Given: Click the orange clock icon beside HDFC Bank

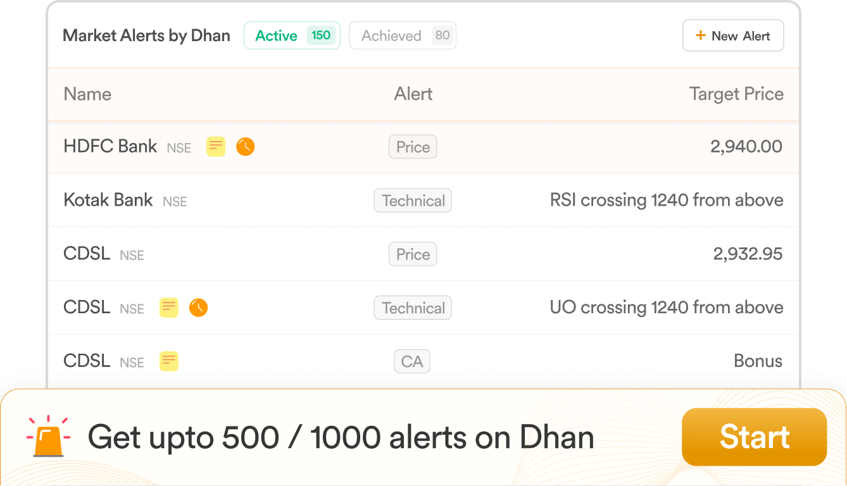Looking at the screenshot, I should pos(246,147).
